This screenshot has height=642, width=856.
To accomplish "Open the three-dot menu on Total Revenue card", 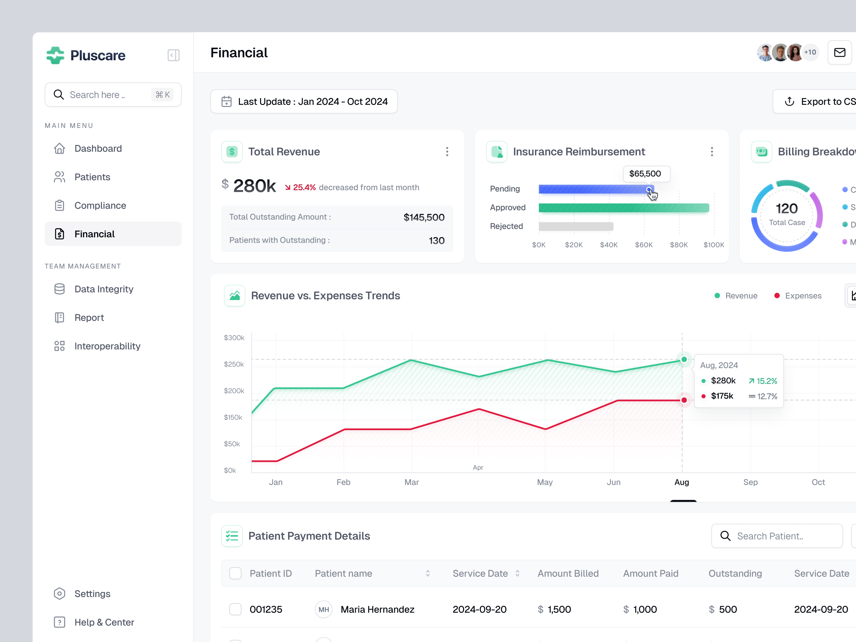I will [447, 151].
